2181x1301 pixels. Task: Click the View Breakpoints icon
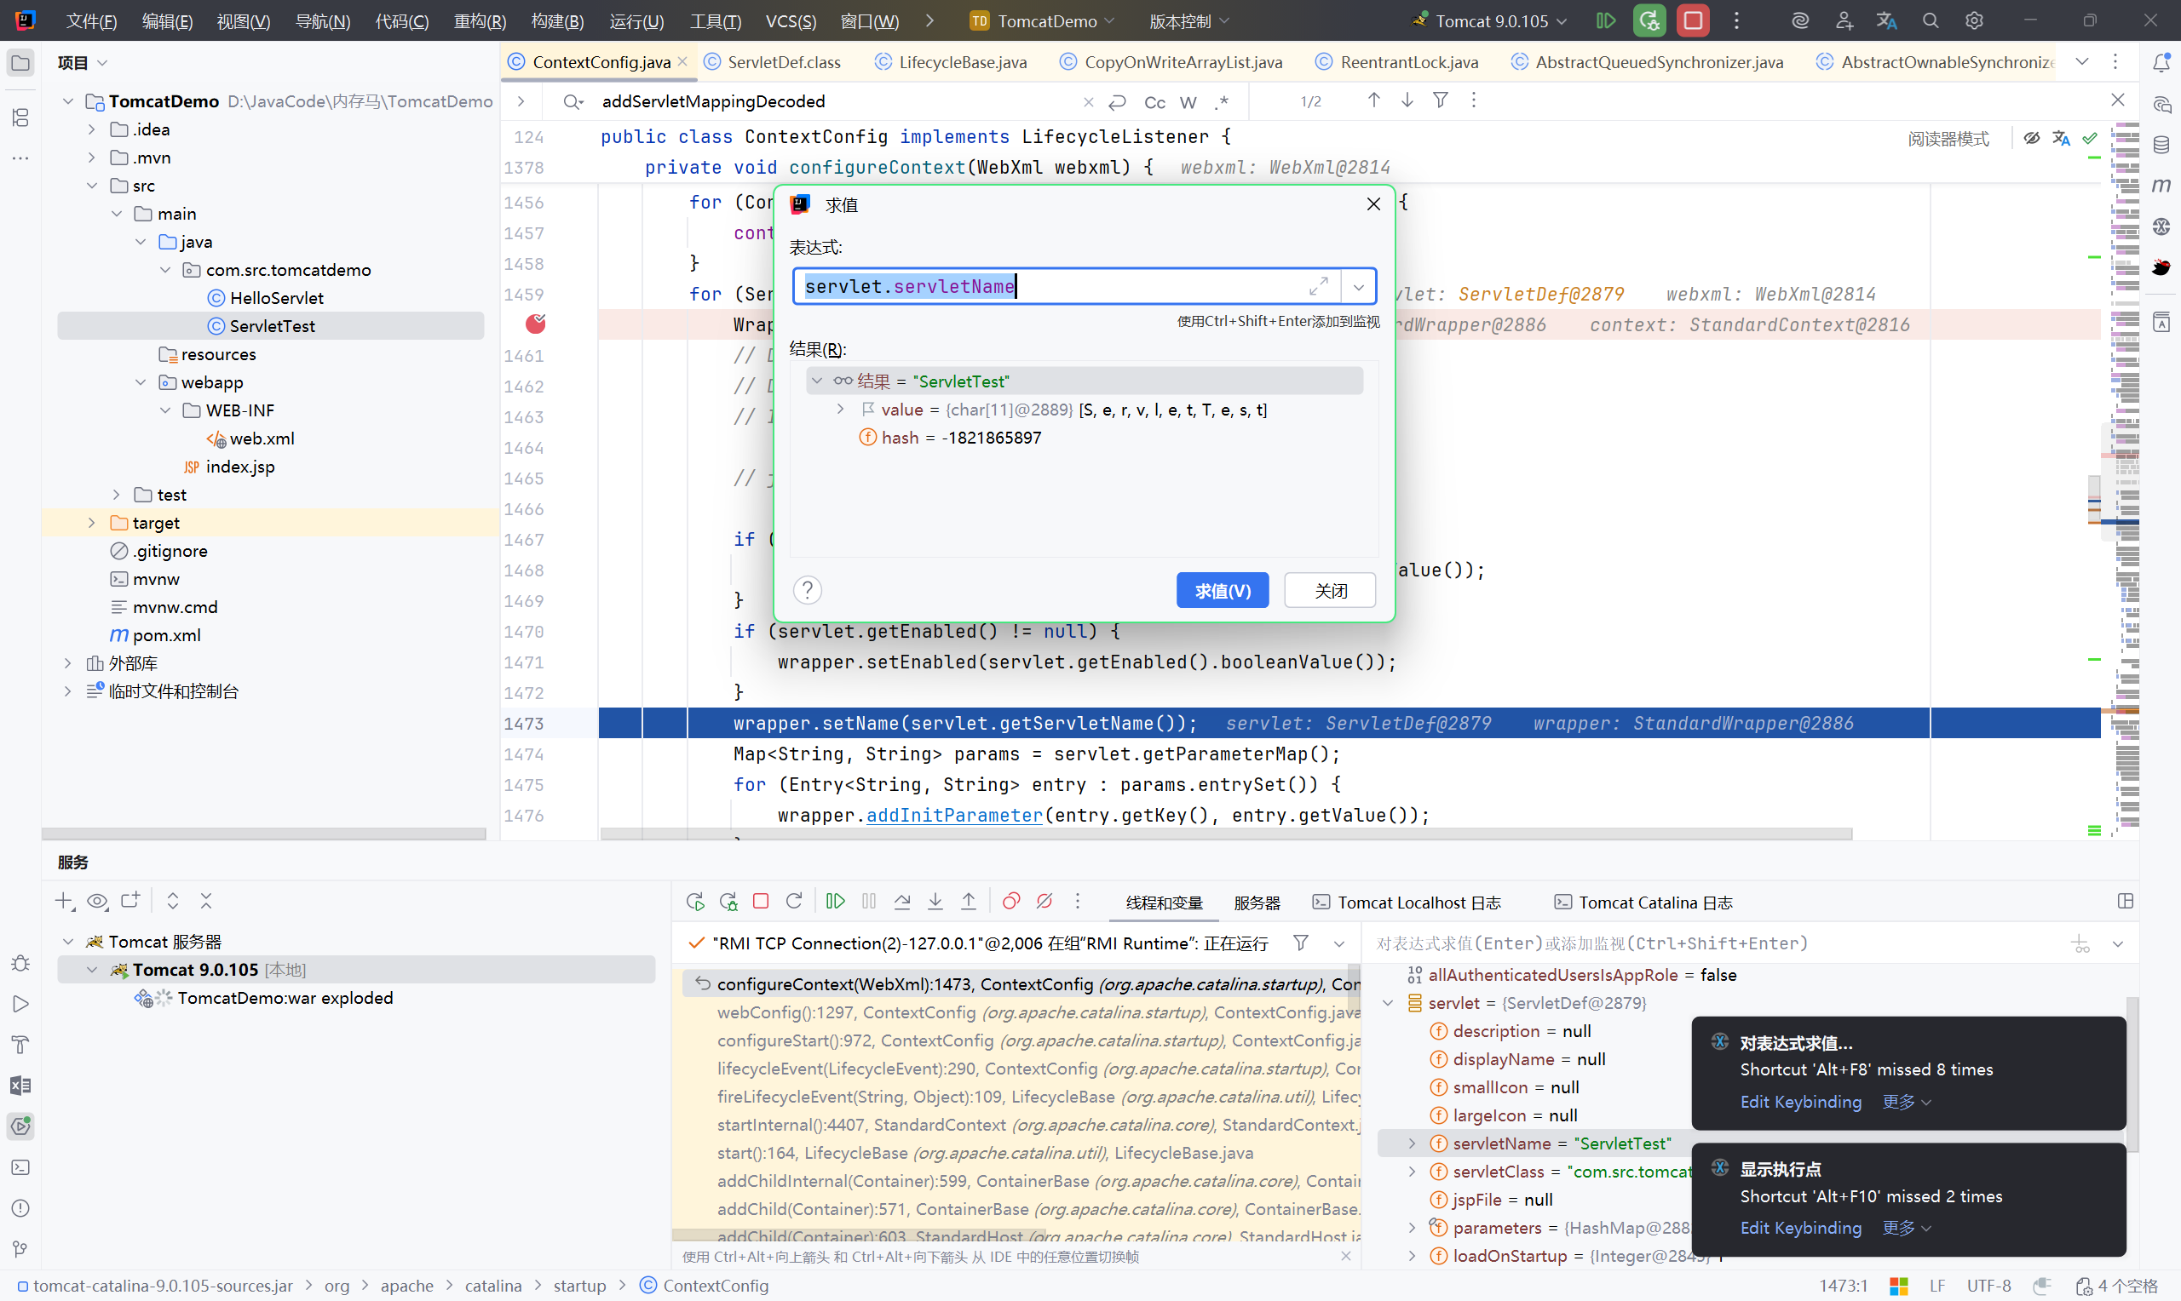[x=1011, y=901]
